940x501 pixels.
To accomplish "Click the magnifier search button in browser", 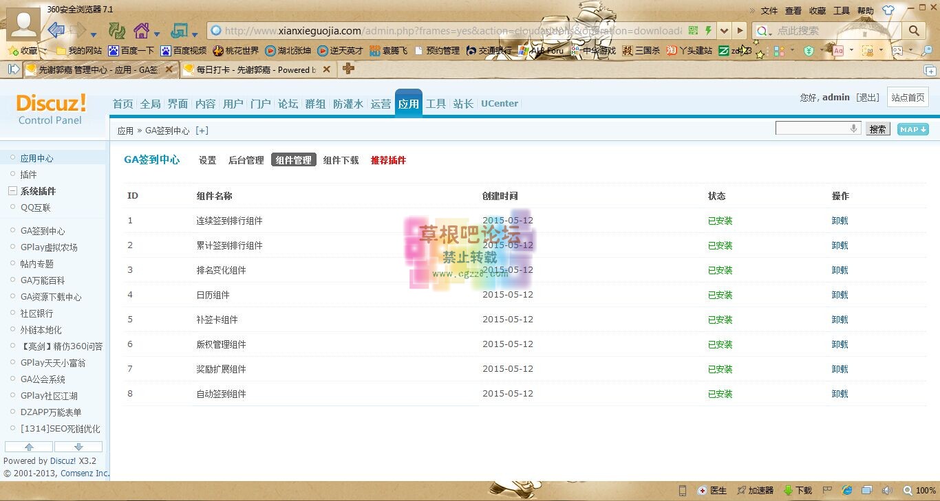I will pos(914,31).
